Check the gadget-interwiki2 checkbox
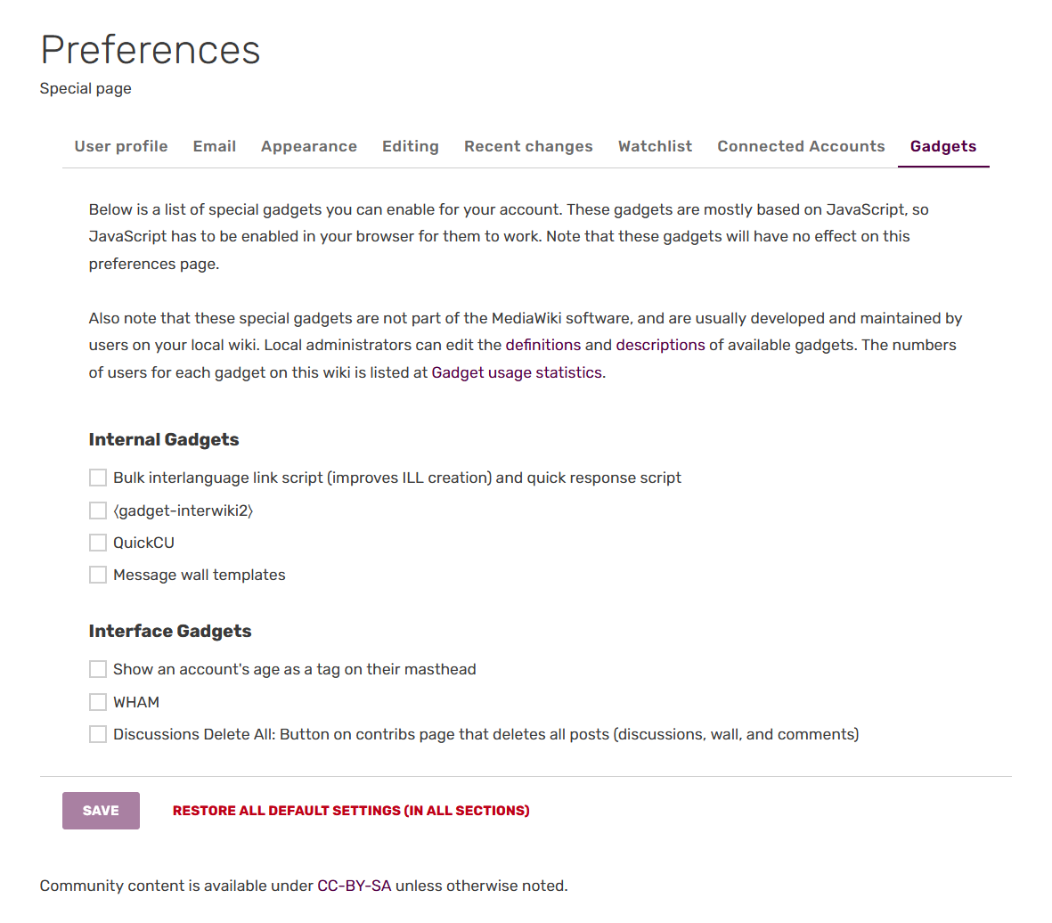Screen dimensions: 1052x923 pyautogui.click(x=98, y=511)
